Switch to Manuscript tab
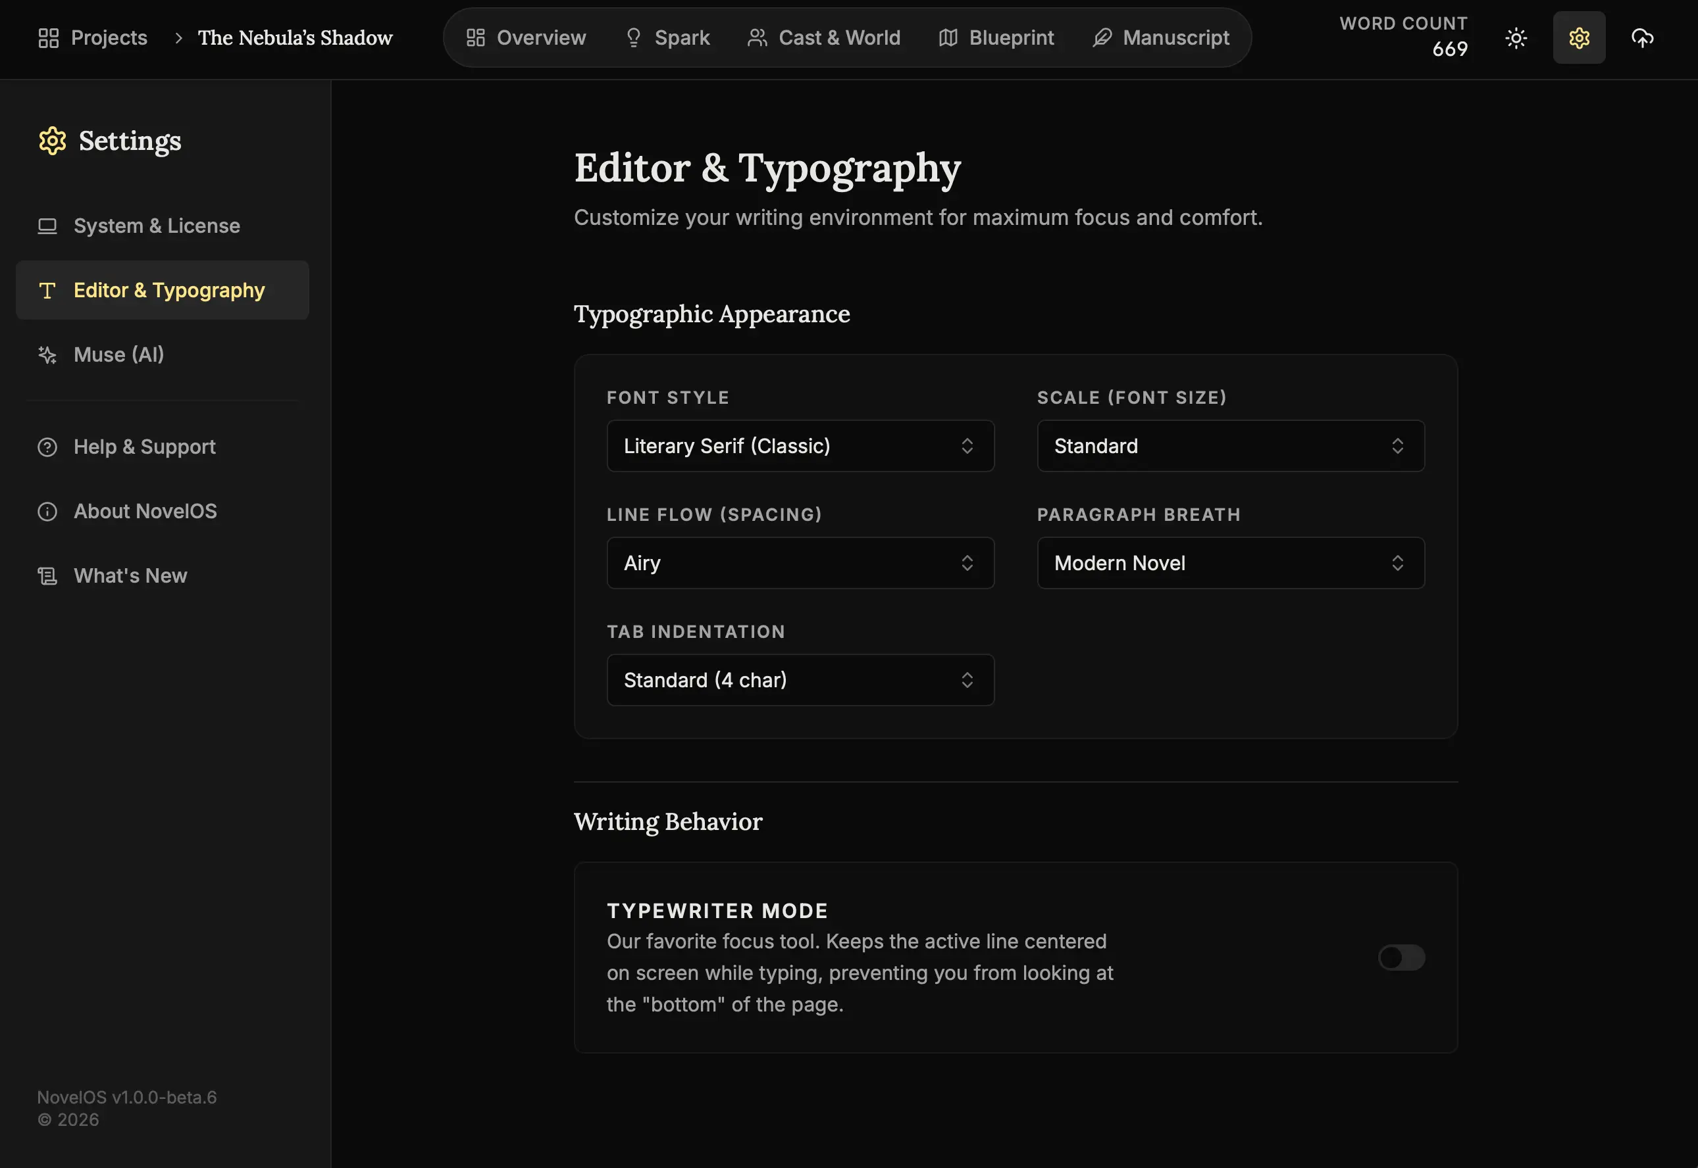Screen dimensions: 1698x1168 point(1160,38)
